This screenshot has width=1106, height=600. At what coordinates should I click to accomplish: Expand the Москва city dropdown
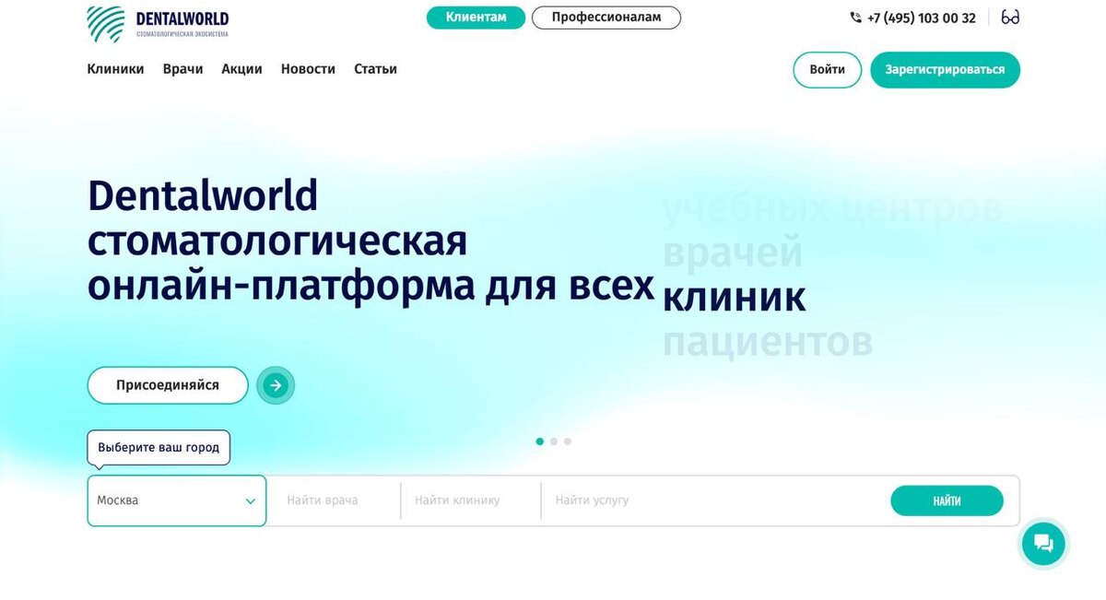pyautogui.click(x=177, y=500)
